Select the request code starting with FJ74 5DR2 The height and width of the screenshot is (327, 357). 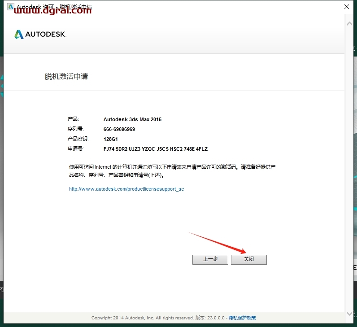156,149
